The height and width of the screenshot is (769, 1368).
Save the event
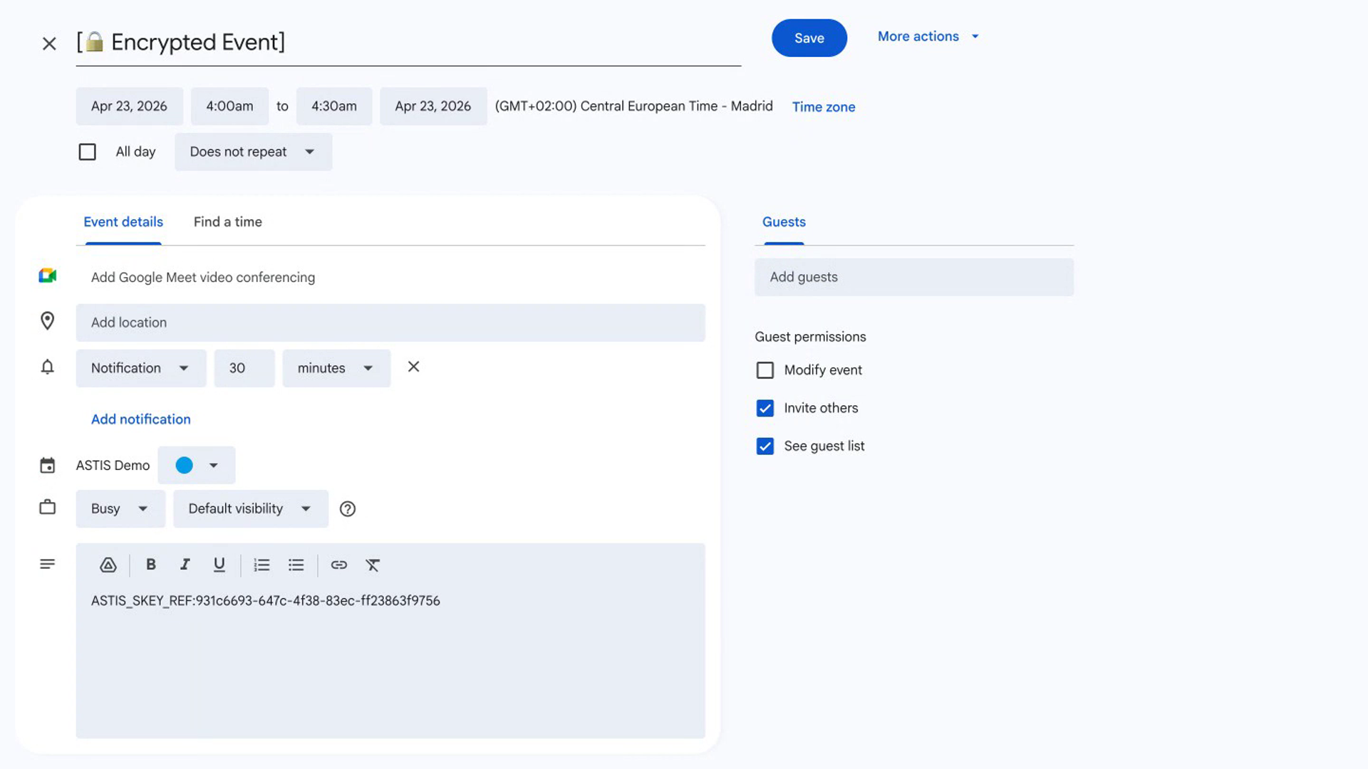coord(809,38)
